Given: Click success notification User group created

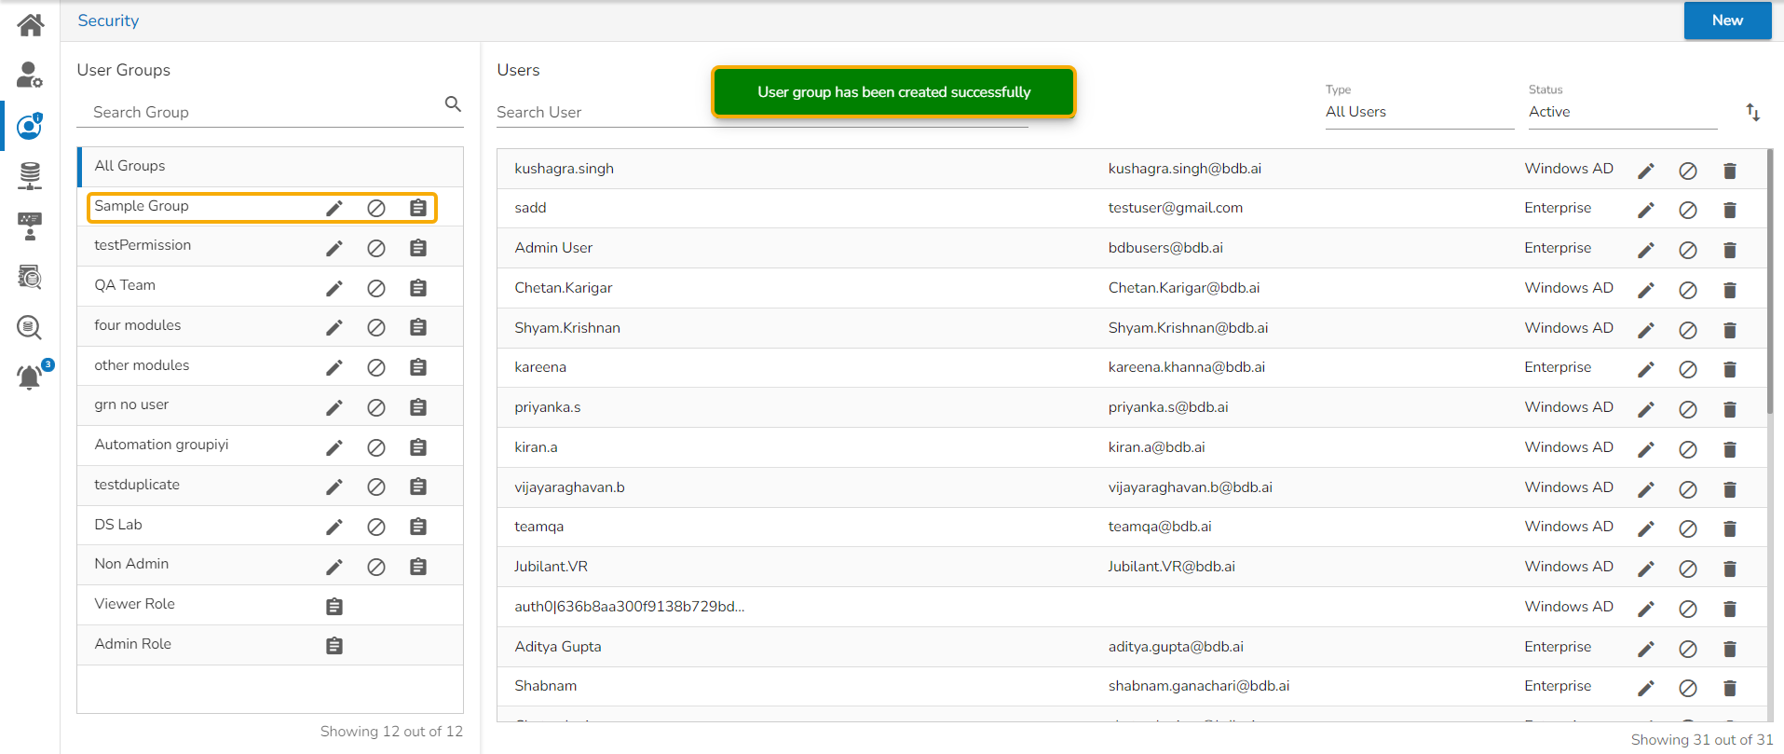Looking at the screenshot, I should pyautogui.click(x=893, y=92).
